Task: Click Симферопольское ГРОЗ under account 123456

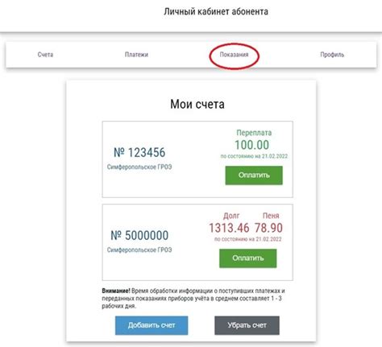Action: (x=139, y=167)
